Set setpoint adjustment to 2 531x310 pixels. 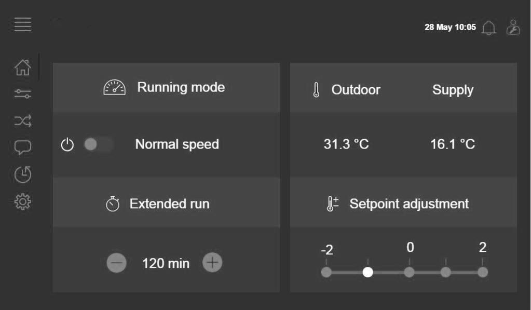point(483,272)
